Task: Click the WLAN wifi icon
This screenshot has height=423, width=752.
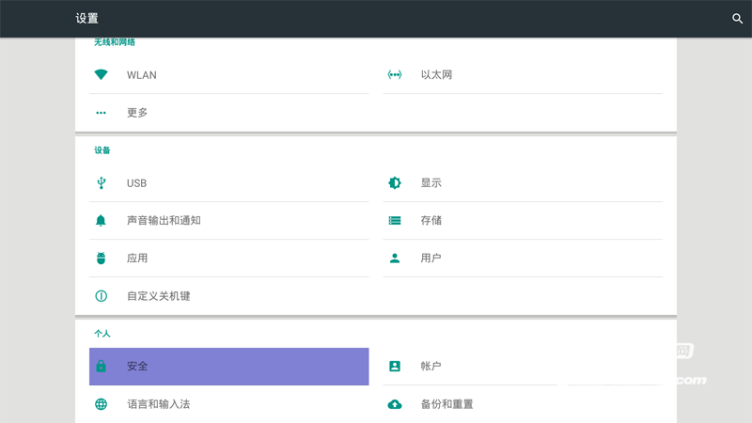Action: (101, 74)
